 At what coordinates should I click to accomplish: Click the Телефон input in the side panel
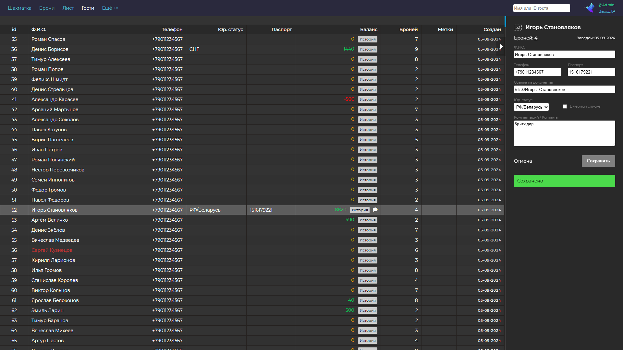pos(538,72)
